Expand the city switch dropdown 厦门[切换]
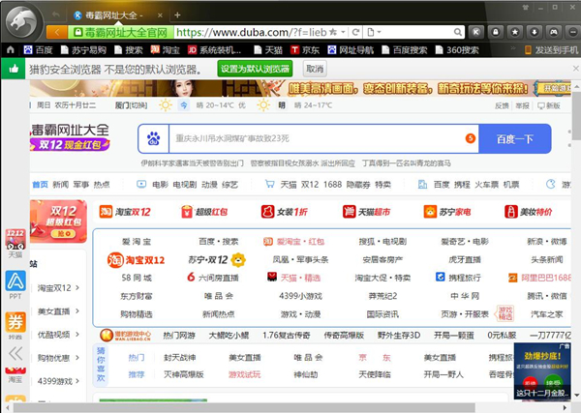This screenshot has width=581, height=413. click(131, 104)
